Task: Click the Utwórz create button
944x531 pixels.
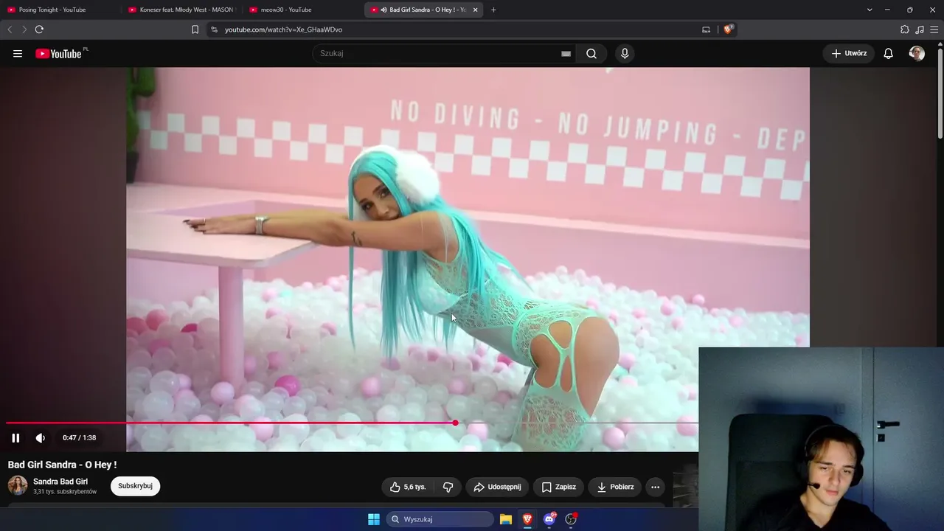Action: point(849,54)
